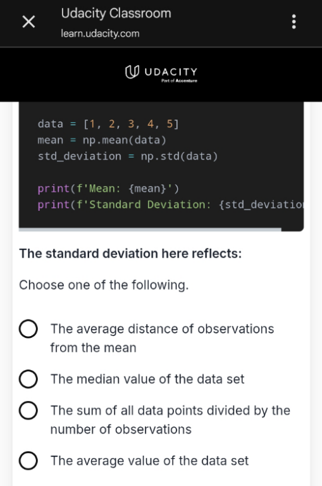
Task: Click the Udacity U logo icon
Action: tap(132, 72)
